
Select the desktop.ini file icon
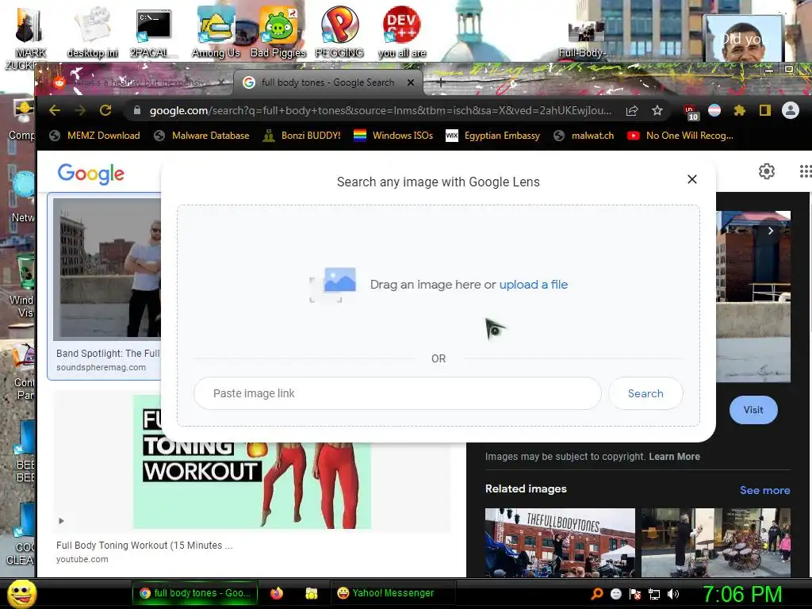click(x=93, y=33)
